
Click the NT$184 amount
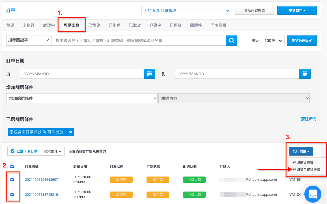pyautogui.click(x=294, y=195)
